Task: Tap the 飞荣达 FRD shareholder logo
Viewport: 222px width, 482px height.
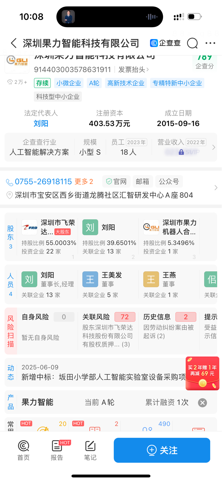Action: point(29,228)
